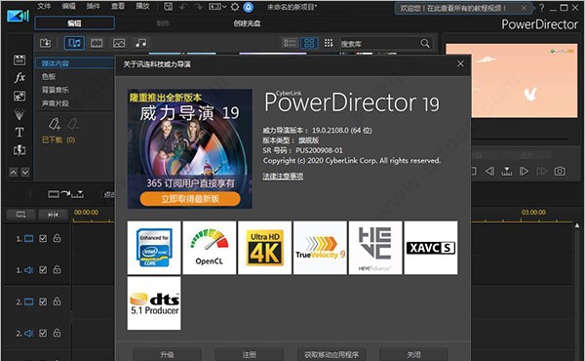Screen dimensions: 585x361
Task: Show all media filter icon
Action: pyautogui.click(x=74, y=43)
